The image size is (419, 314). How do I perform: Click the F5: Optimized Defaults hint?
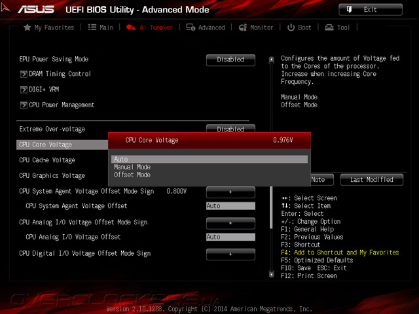coord(317,260)
